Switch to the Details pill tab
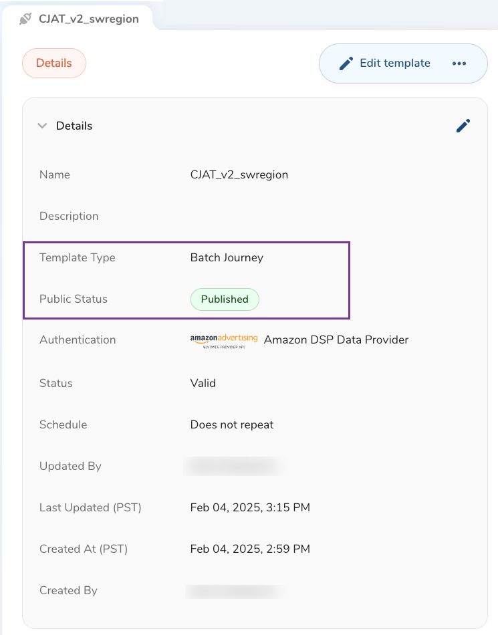The width and height of the screenshot is (498, 635). (x=54, y=63)
